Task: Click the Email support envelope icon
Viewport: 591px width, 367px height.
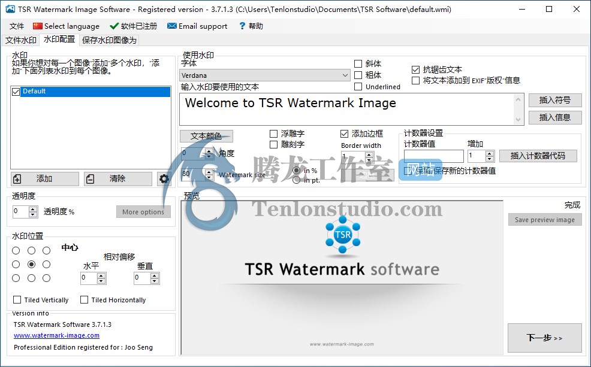Action: [172, 26]
